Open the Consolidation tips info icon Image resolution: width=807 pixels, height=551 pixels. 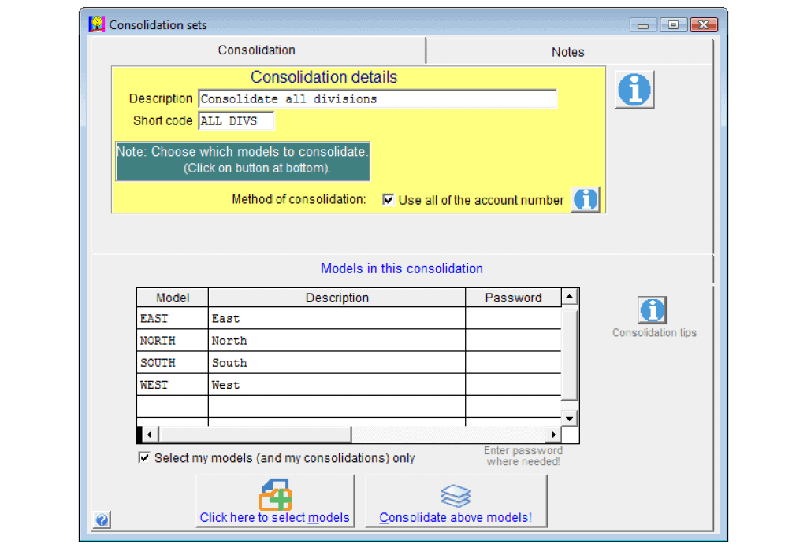652,310
